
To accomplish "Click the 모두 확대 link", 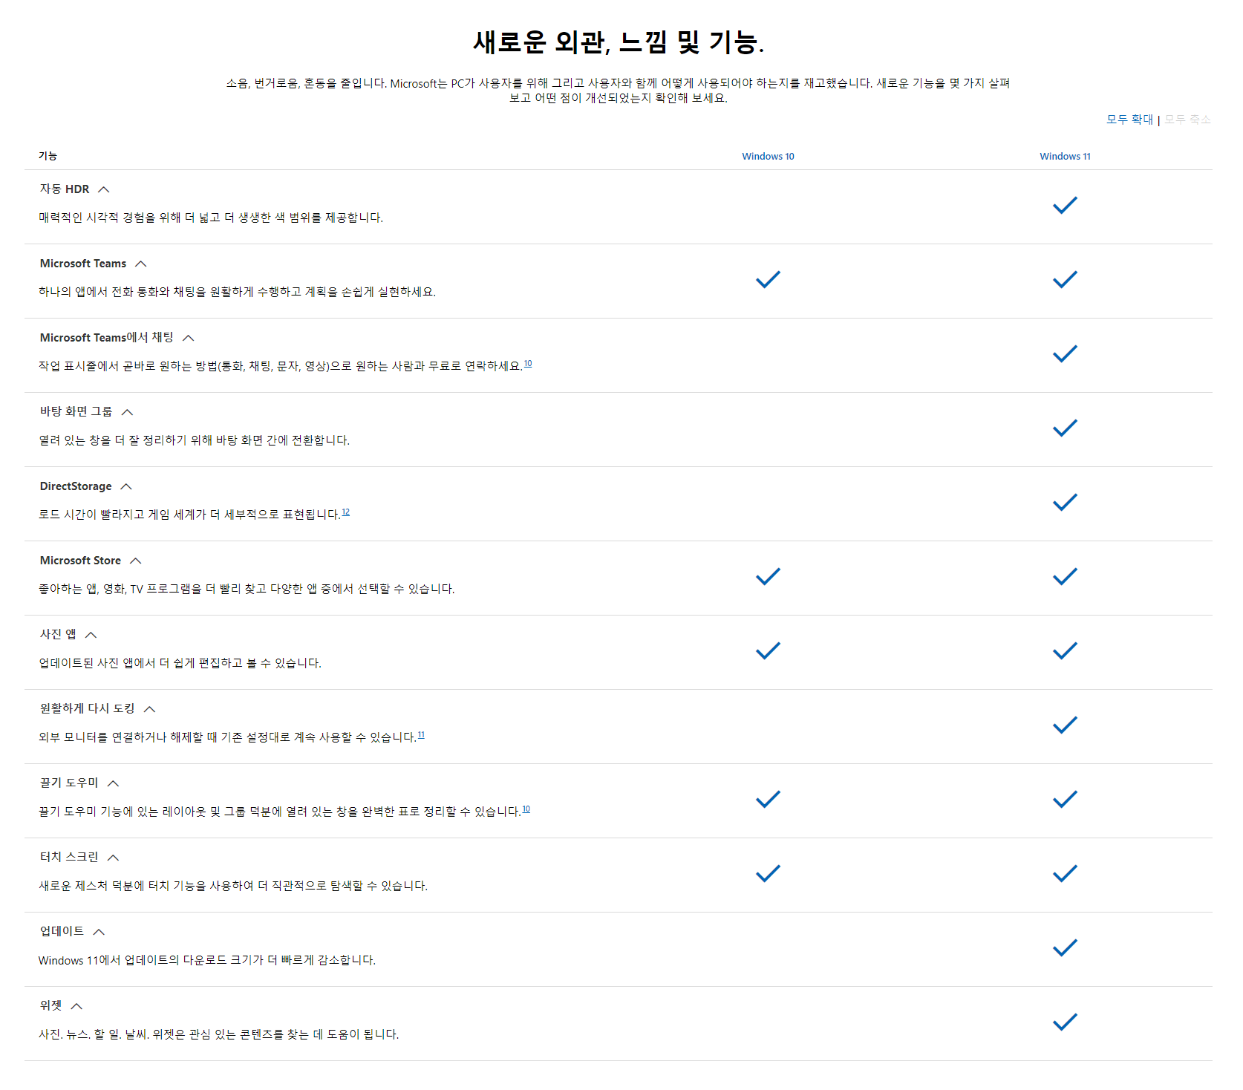I will 1129,120.
